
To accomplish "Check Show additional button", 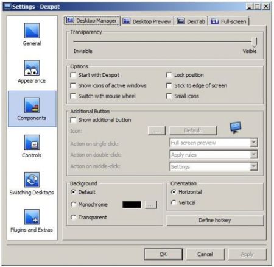I will tap(73, 120).
